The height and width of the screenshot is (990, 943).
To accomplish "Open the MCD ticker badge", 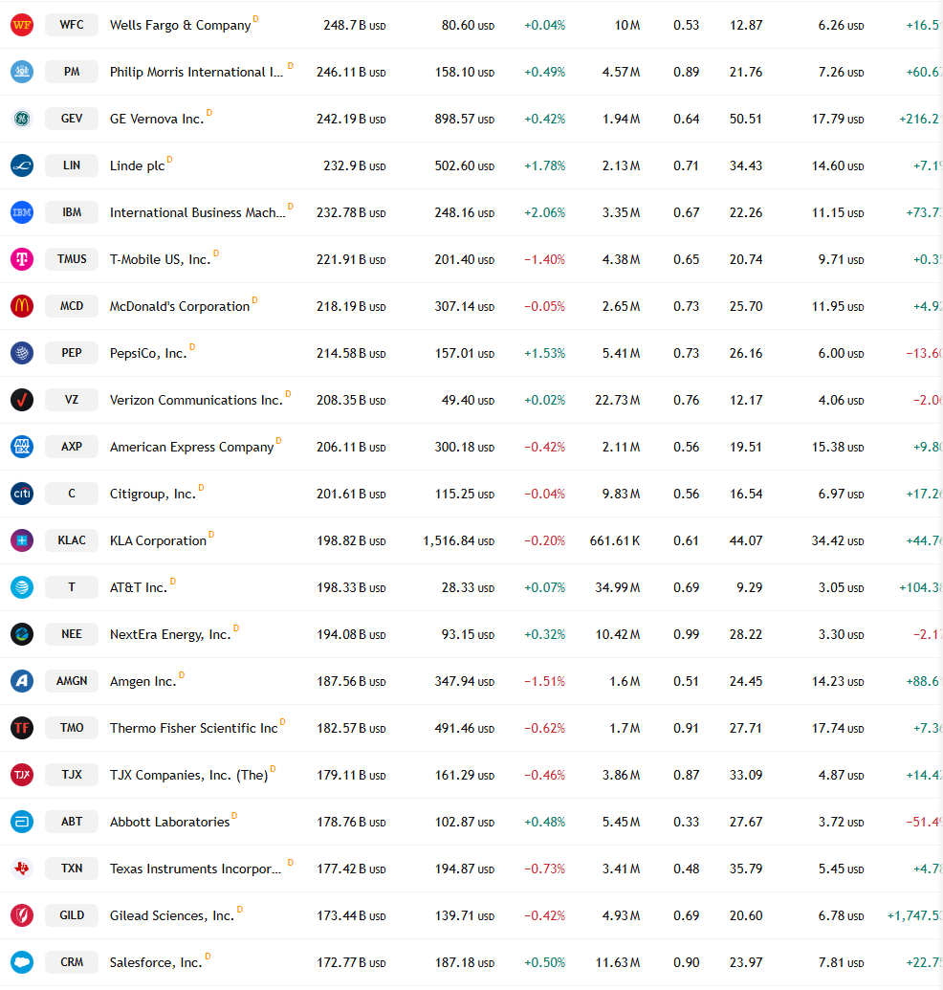I will point(72,306).
